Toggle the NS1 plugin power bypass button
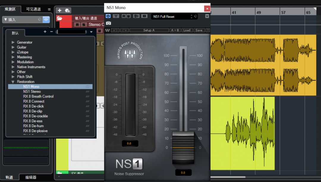The image size is (321, 182). click(108, 16)
